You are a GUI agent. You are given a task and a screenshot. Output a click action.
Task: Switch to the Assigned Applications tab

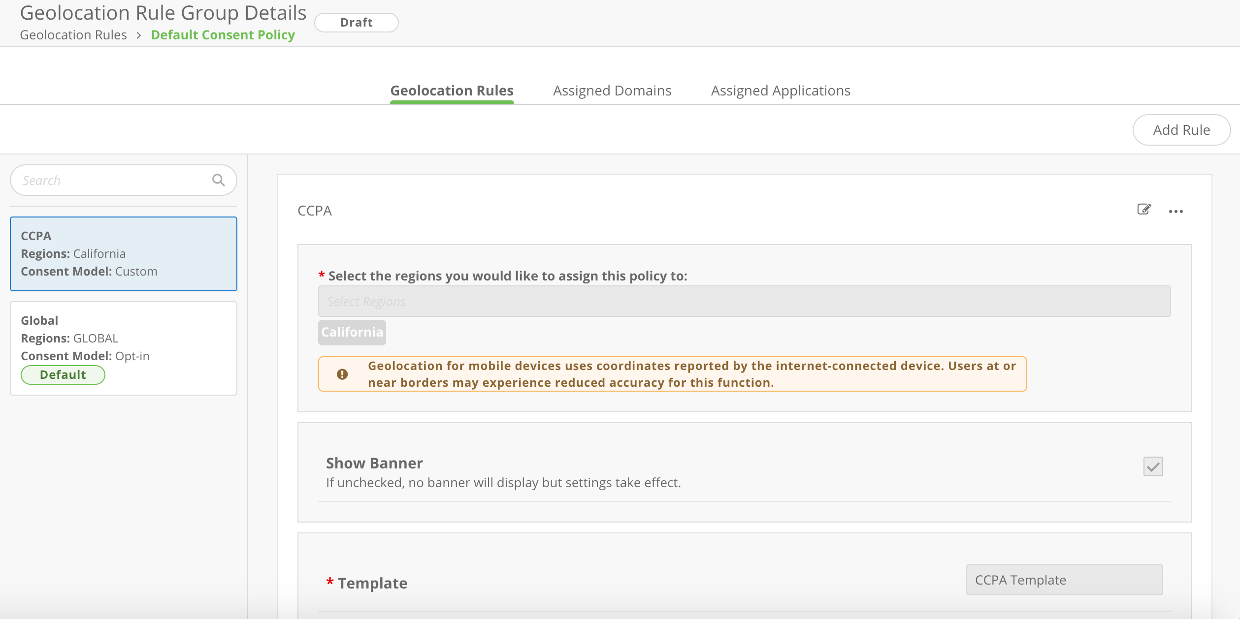(780, 91)
